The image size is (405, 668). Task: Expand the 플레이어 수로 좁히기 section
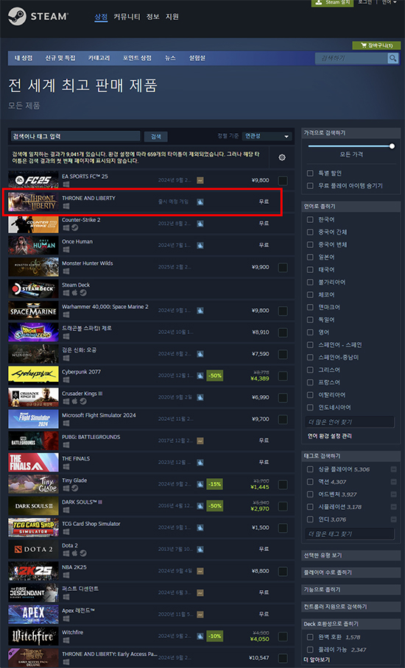point(351,572)
